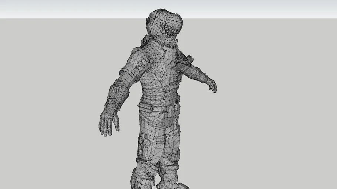Viewport: 337px width, 189px height.
Task: Select the wireframe model's helmet
Action: (x=165, y=27)
